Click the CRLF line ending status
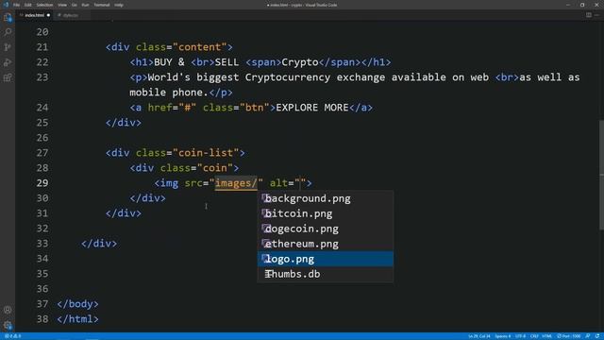 [534, 336]
